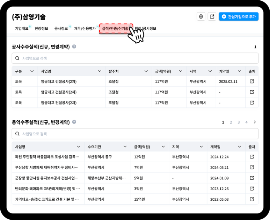The image size is (270, 220).
Task: Click 군장항 항만시설 유지보수공사 project name
Action: 47,178
